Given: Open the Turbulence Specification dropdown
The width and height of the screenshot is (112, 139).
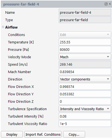Looking at the screenshot, I should coord(85,109).
